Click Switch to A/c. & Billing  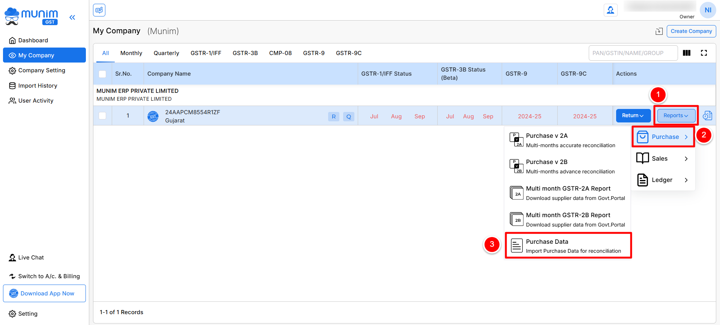pos(44,276)
